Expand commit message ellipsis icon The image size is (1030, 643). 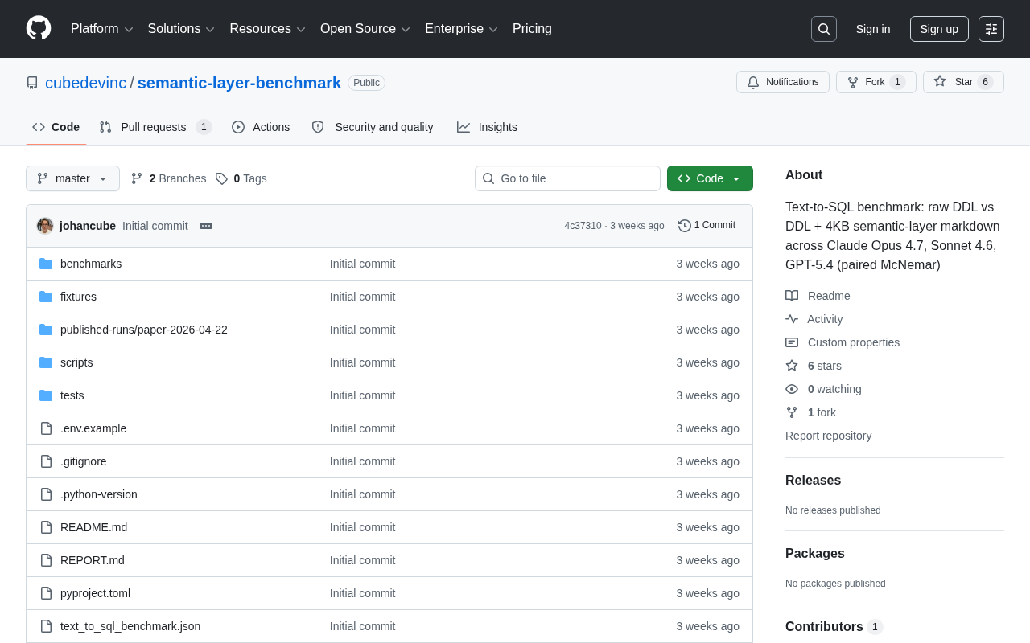pos(206,226)
